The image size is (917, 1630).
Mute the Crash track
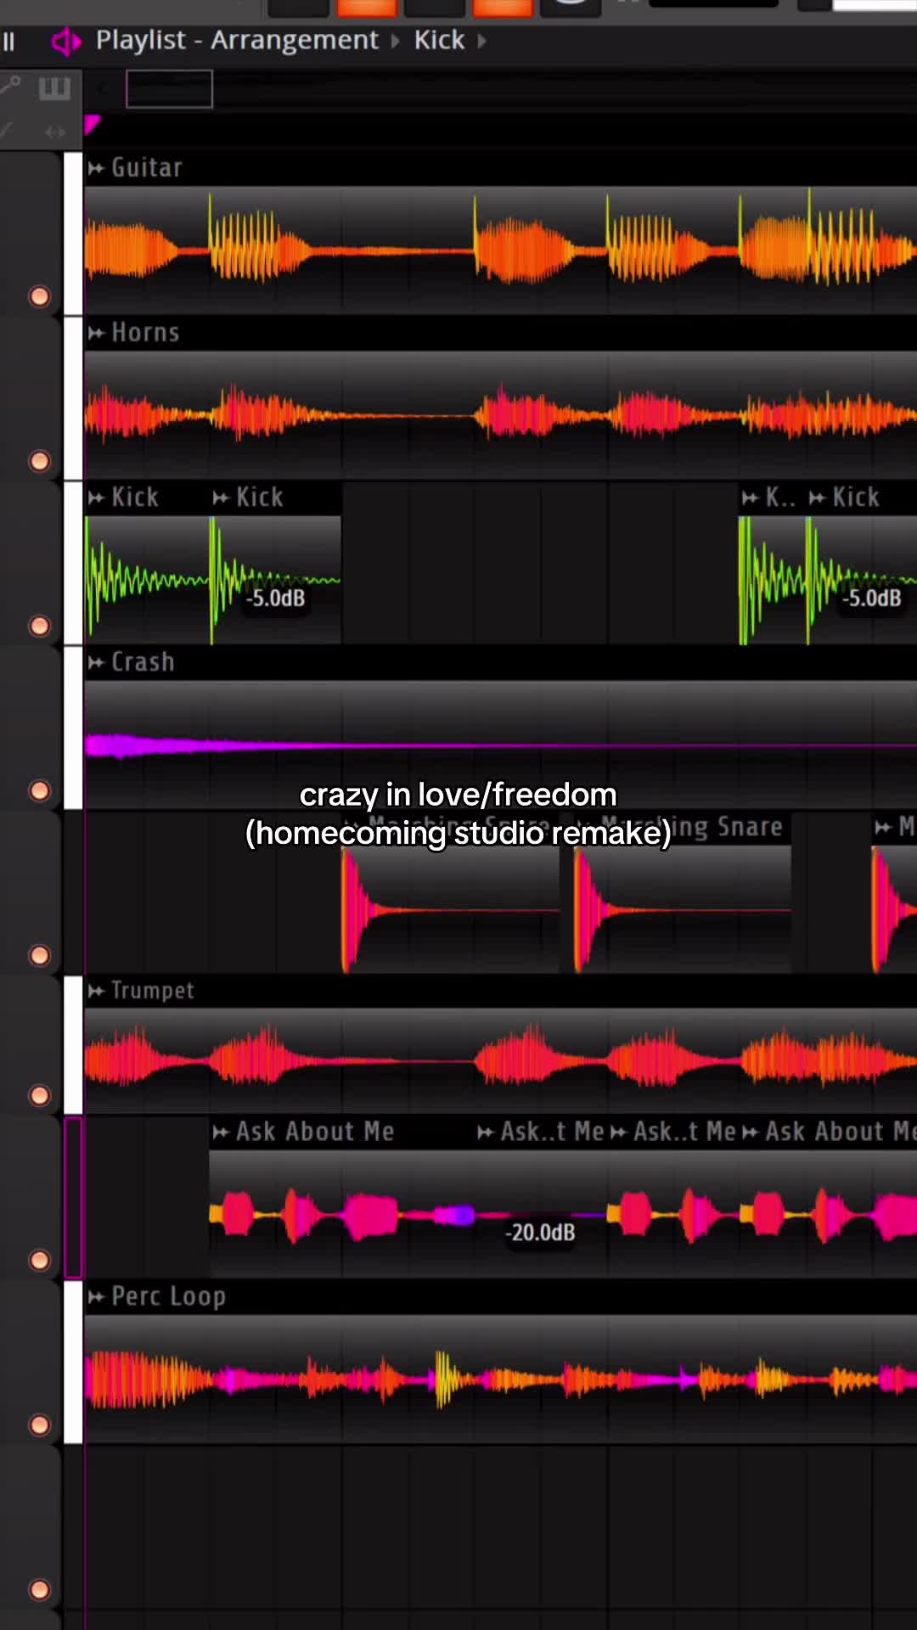click(39, 790)
